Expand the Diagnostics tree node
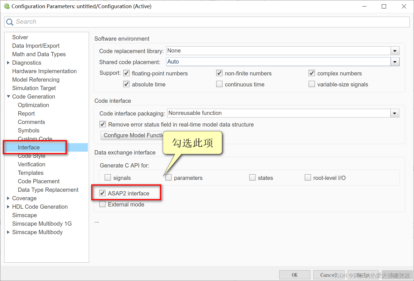The height and width of the screenshot is (281, 414). (x=8, y=62)
